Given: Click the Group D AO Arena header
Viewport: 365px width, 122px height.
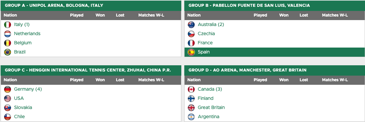Looking at the screenshot, I should 275,70.
